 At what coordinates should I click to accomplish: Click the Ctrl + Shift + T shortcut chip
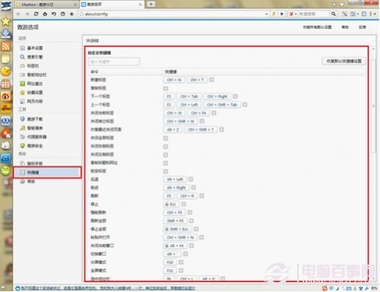(x=201, y=129)
